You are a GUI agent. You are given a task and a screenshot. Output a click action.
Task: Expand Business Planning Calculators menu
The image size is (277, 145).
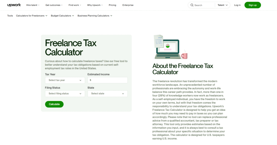pos(95,16)
